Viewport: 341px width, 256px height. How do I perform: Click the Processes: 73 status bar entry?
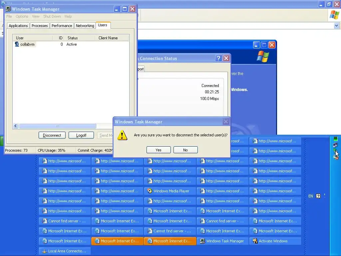click(16, 150)
